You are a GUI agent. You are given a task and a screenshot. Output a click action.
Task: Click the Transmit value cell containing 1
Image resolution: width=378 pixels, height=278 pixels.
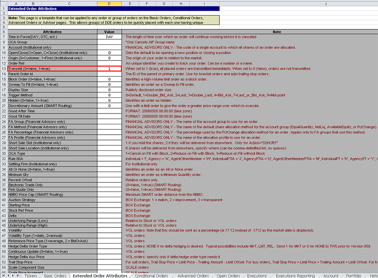pos(109,69)
